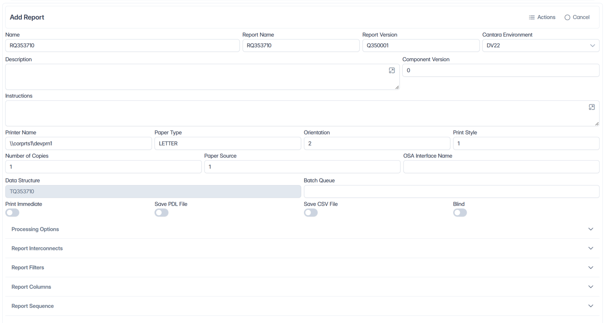
Task: Enable the Save PDL File switch
Action: coord(162,213)
